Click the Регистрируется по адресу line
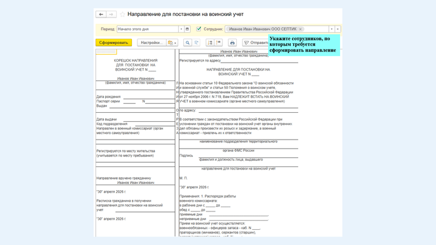Image resolution: width=436 pixels, height=245 pixels. tap(239, 60)
